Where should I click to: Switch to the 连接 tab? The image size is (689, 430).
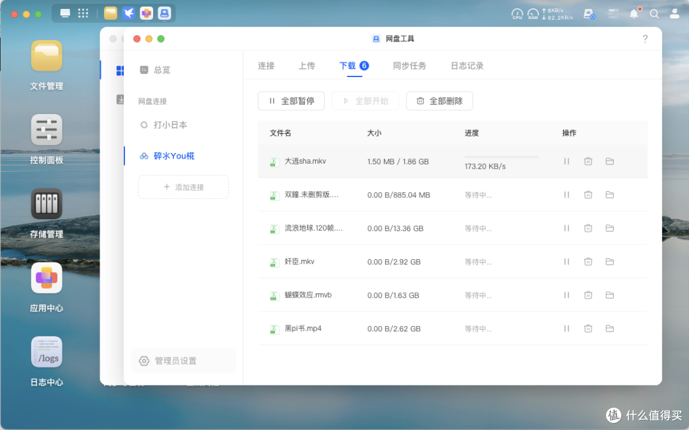[x=266, y=66]
